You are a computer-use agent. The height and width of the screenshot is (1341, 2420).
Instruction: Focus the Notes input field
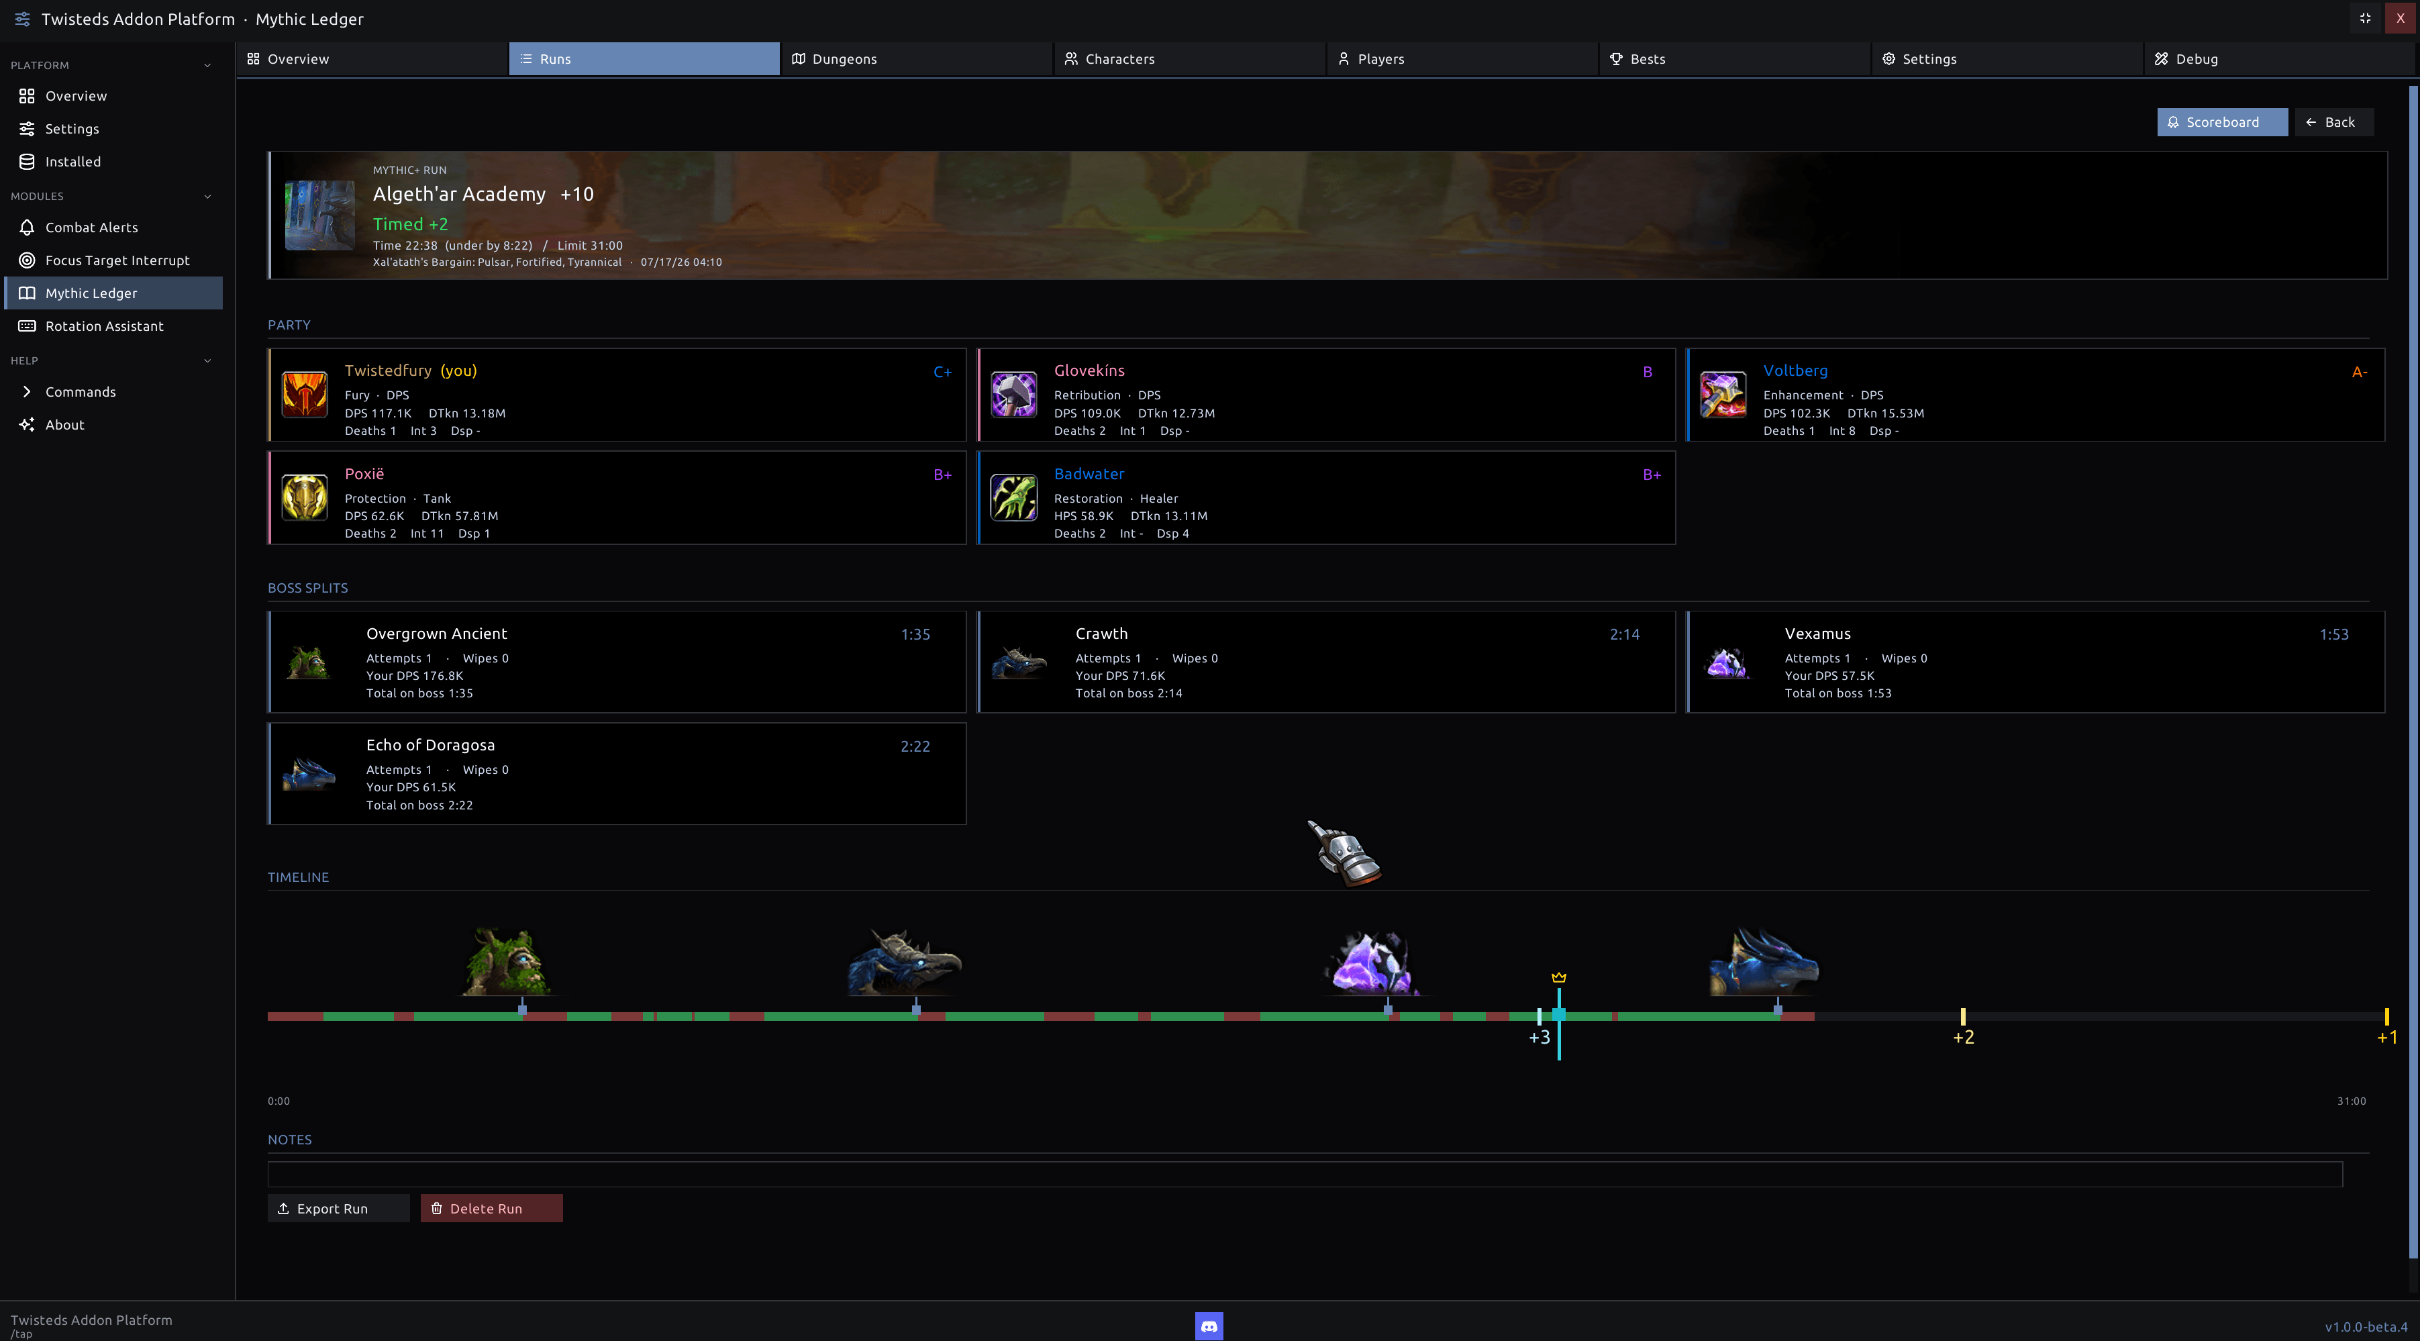[1305, 1174]
